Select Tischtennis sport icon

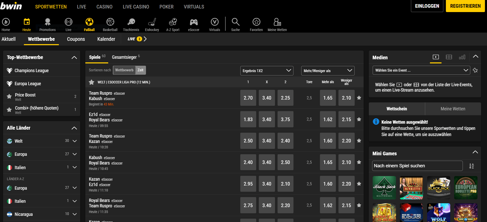click(x=131, y=22)
